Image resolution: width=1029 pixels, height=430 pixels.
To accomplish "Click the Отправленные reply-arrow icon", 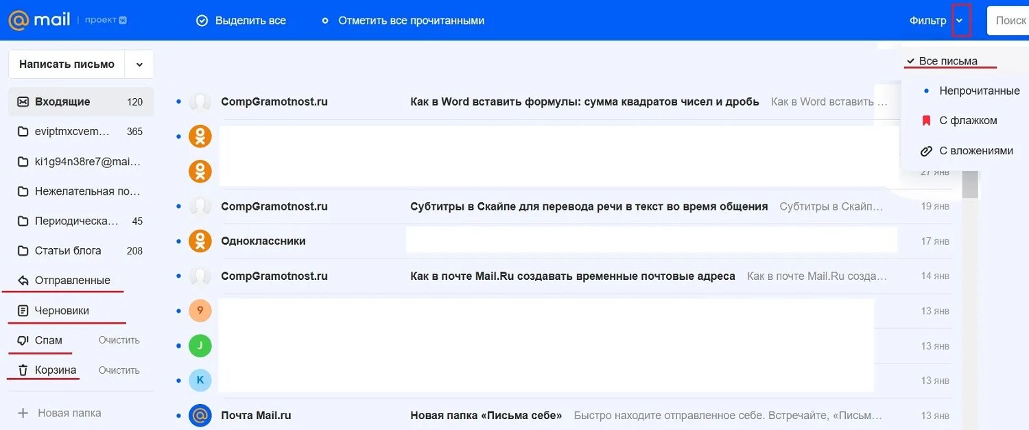I will click(23, 280).
